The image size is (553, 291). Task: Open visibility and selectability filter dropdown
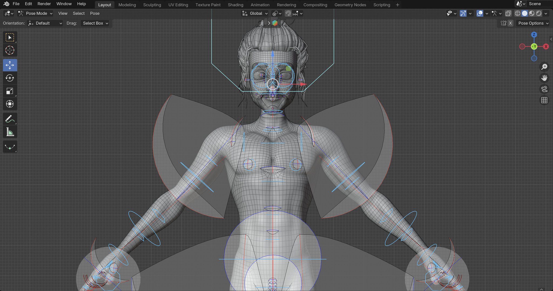tap(451, 13)
